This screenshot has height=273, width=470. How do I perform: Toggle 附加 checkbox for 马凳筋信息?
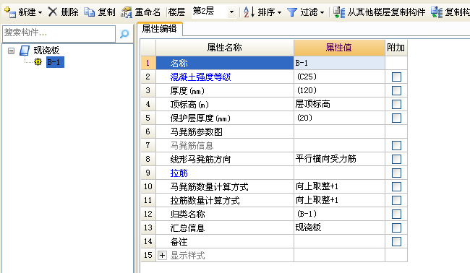pos(396,145)
